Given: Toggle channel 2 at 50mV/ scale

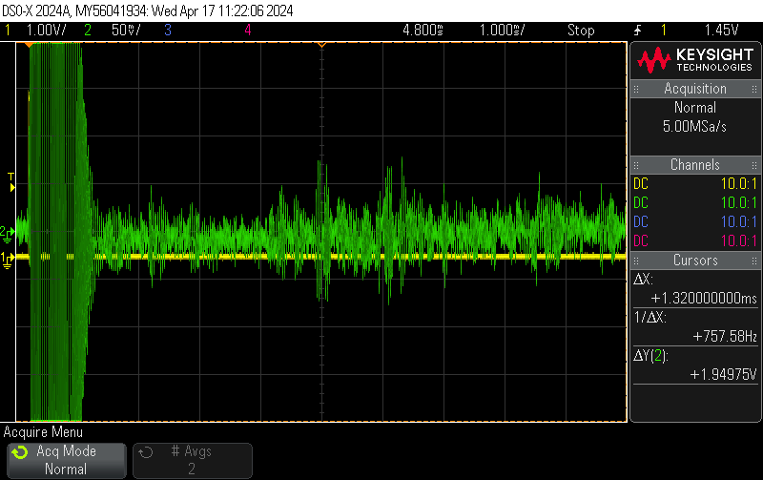Looking at the screenshot, I should 114,30.
